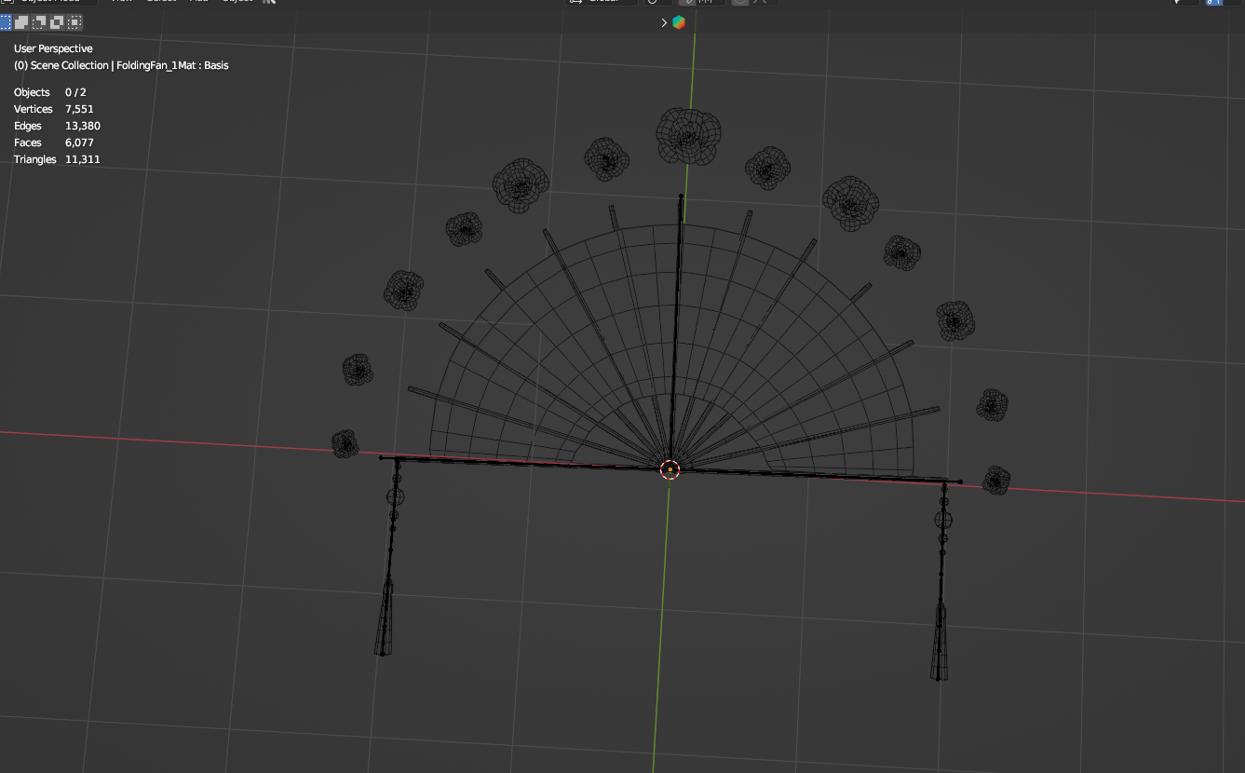
Task: Click the 'Vertices' statistics label
Action: (34, 109)
